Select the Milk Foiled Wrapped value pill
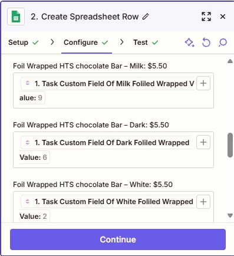234x256 pixels. coord(107,90)
